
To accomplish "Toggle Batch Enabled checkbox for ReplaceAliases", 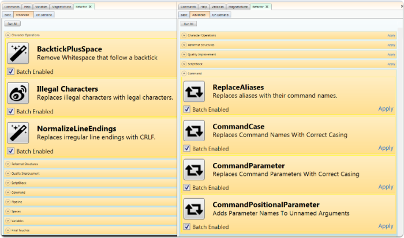I will point(186,109).
